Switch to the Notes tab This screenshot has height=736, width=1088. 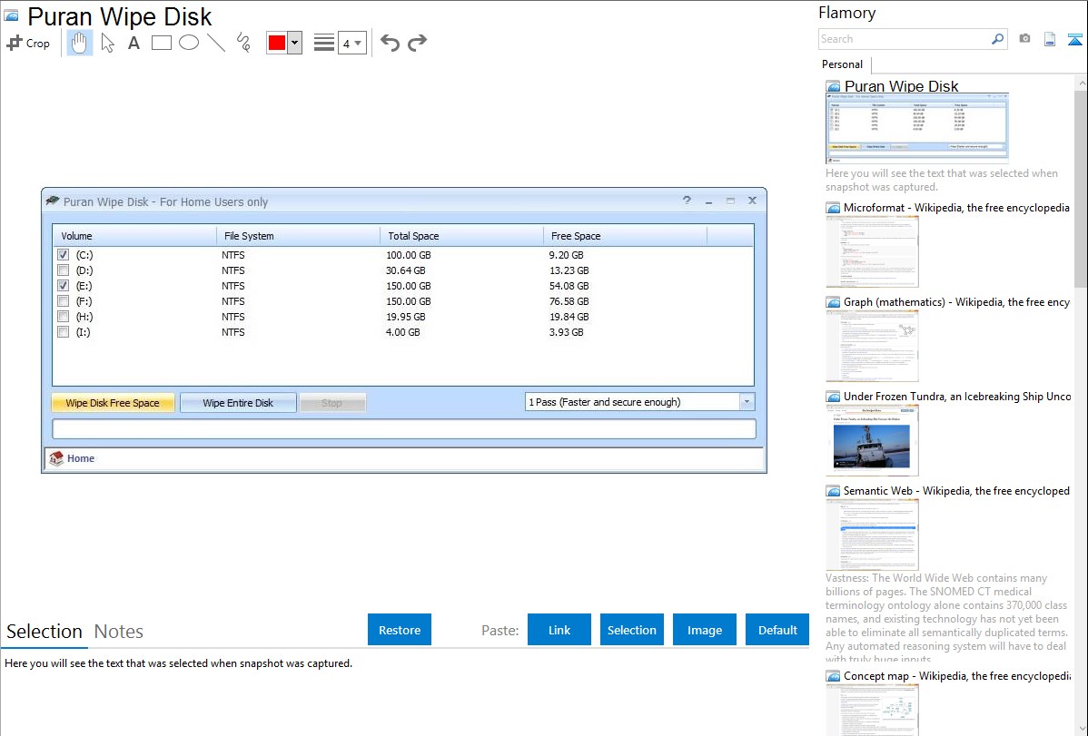pos(119,632)
